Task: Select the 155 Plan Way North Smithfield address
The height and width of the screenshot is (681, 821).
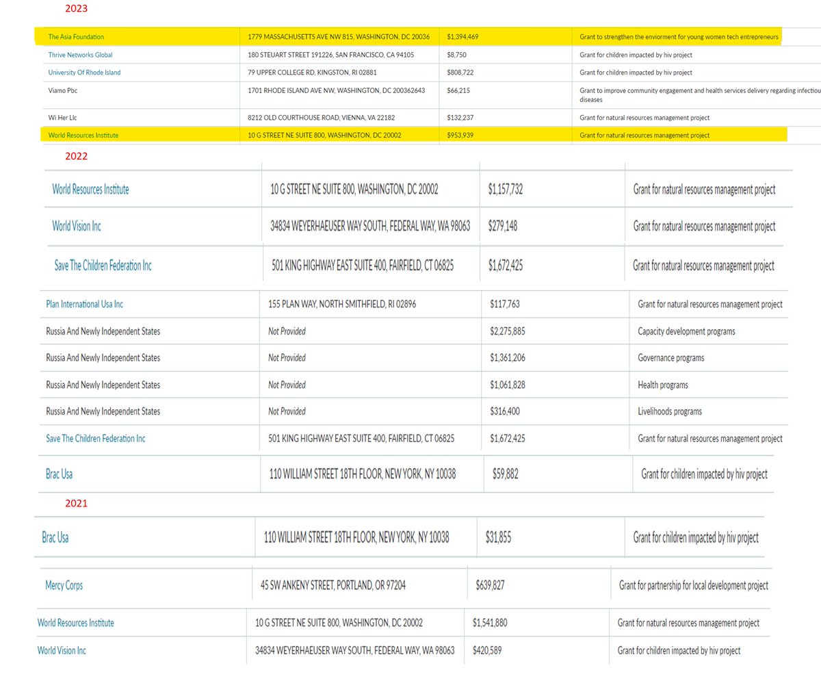Action: tap(342, 304)
